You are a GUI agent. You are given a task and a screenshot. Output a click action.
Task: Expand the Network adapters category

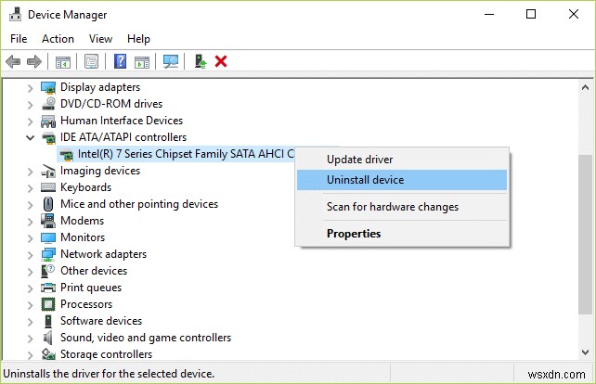(31, 254)
